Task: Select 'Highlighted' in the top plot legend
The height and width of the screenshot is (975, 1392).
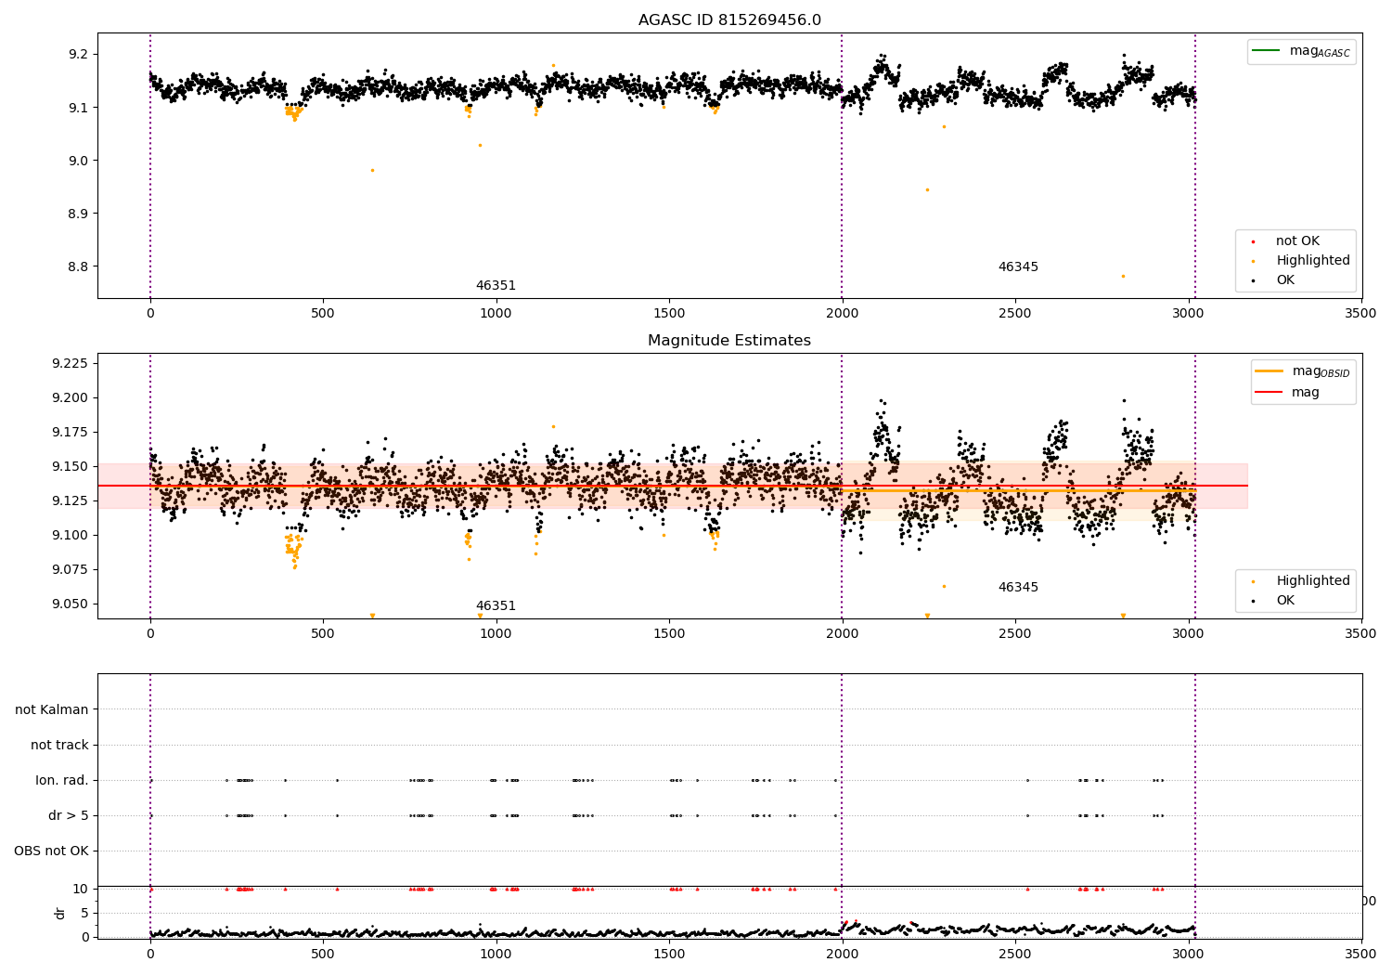Action: pyautogui.click(x=1302, y=261)
